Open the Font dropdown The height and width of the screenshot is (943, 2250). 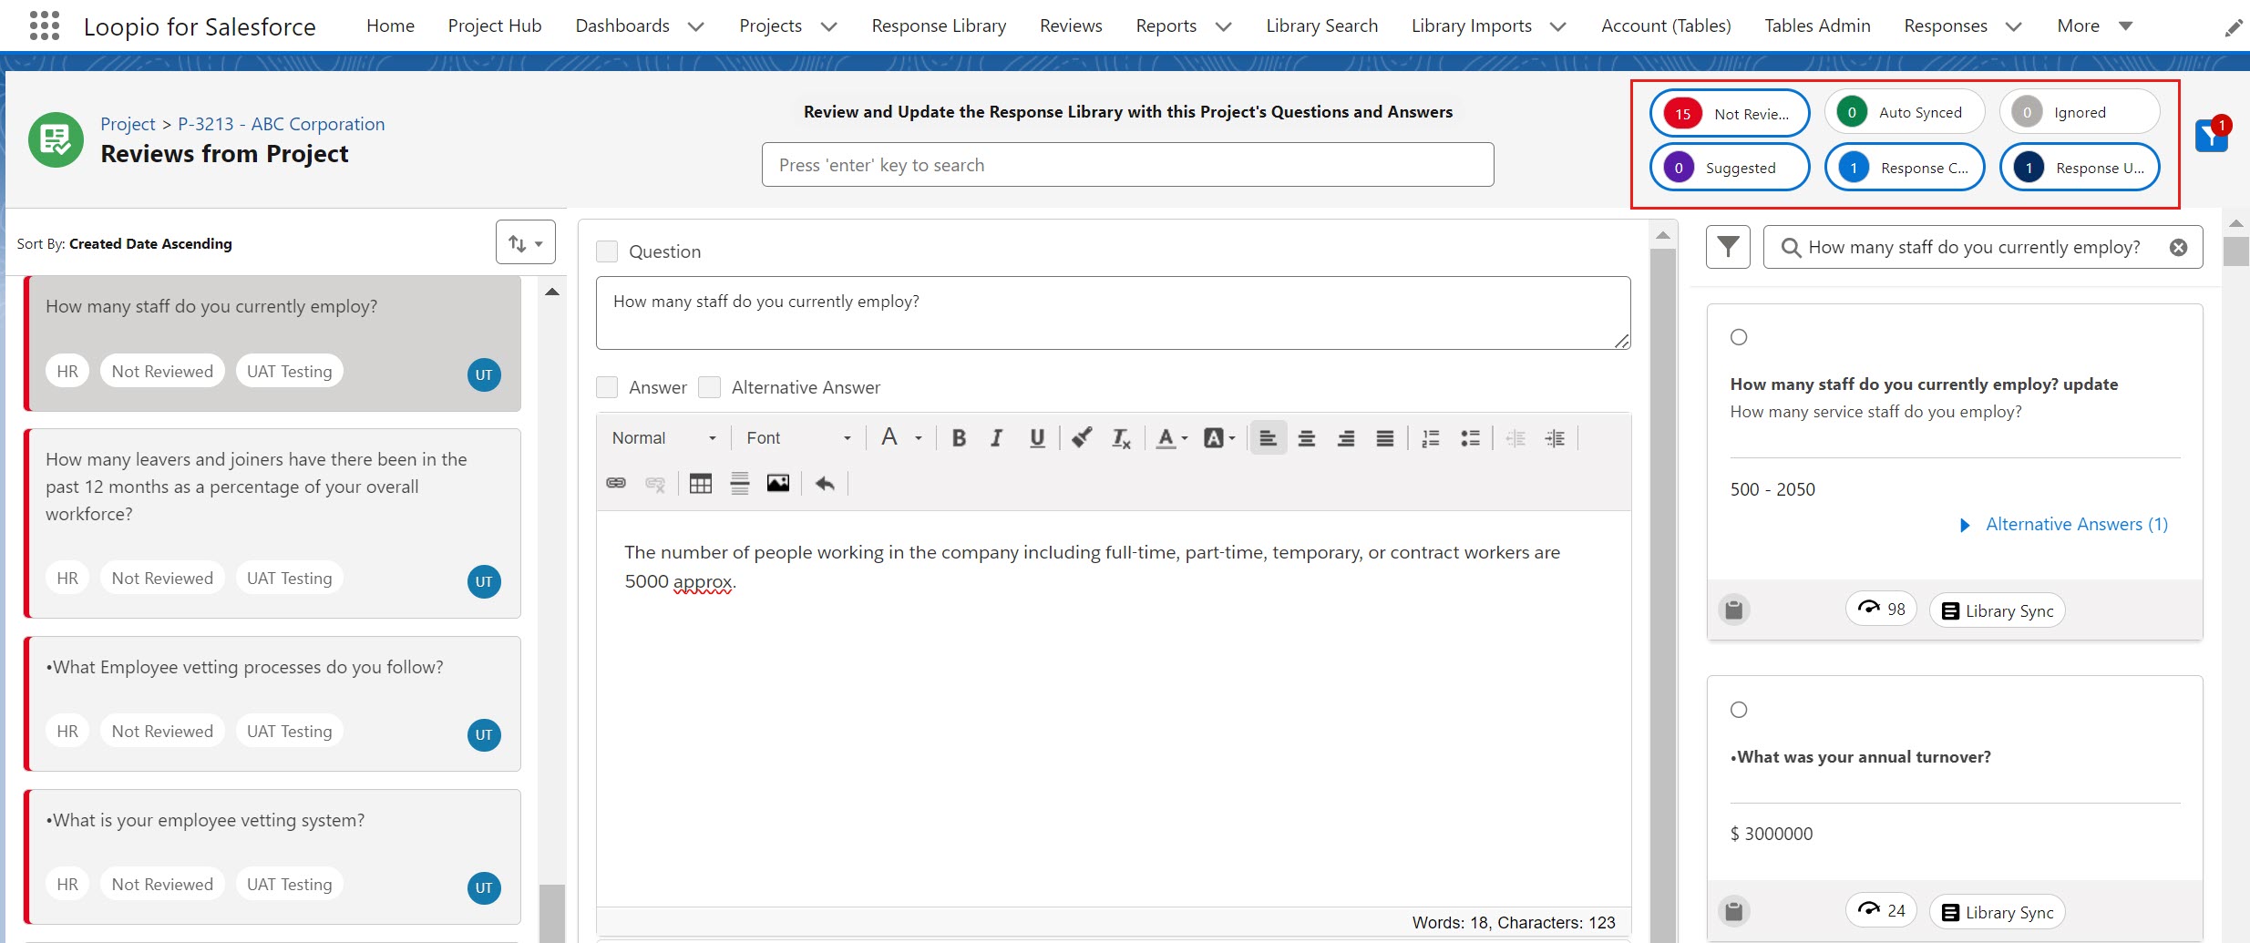798,438
